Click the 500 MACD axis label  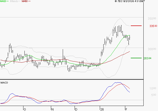pyautogui.click(x=154, y=95)
